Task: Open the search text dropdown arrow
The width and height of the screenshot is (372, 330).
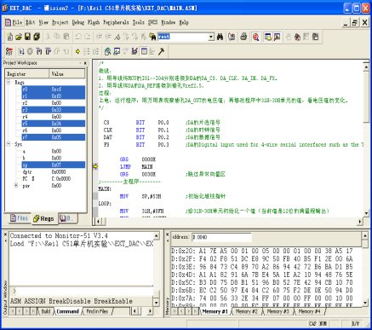Action: click(x=211, y=37)
